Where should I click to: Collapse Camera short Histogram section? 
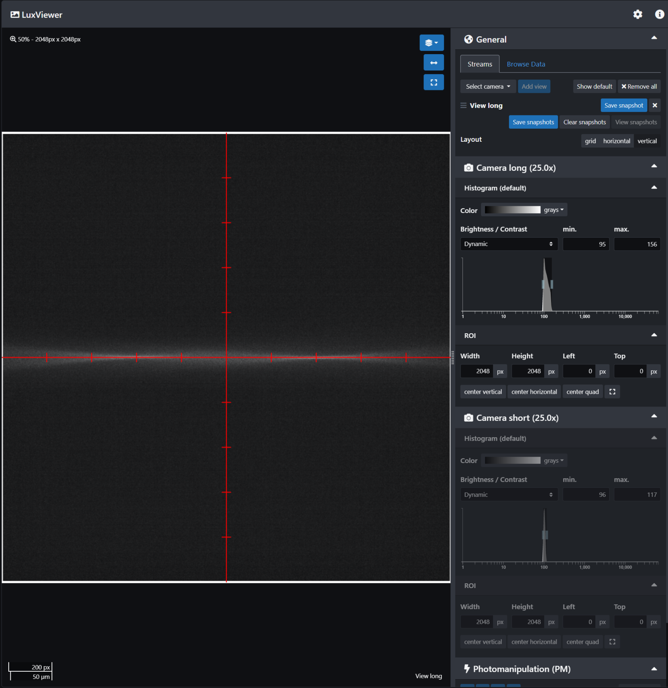[654, 438]
